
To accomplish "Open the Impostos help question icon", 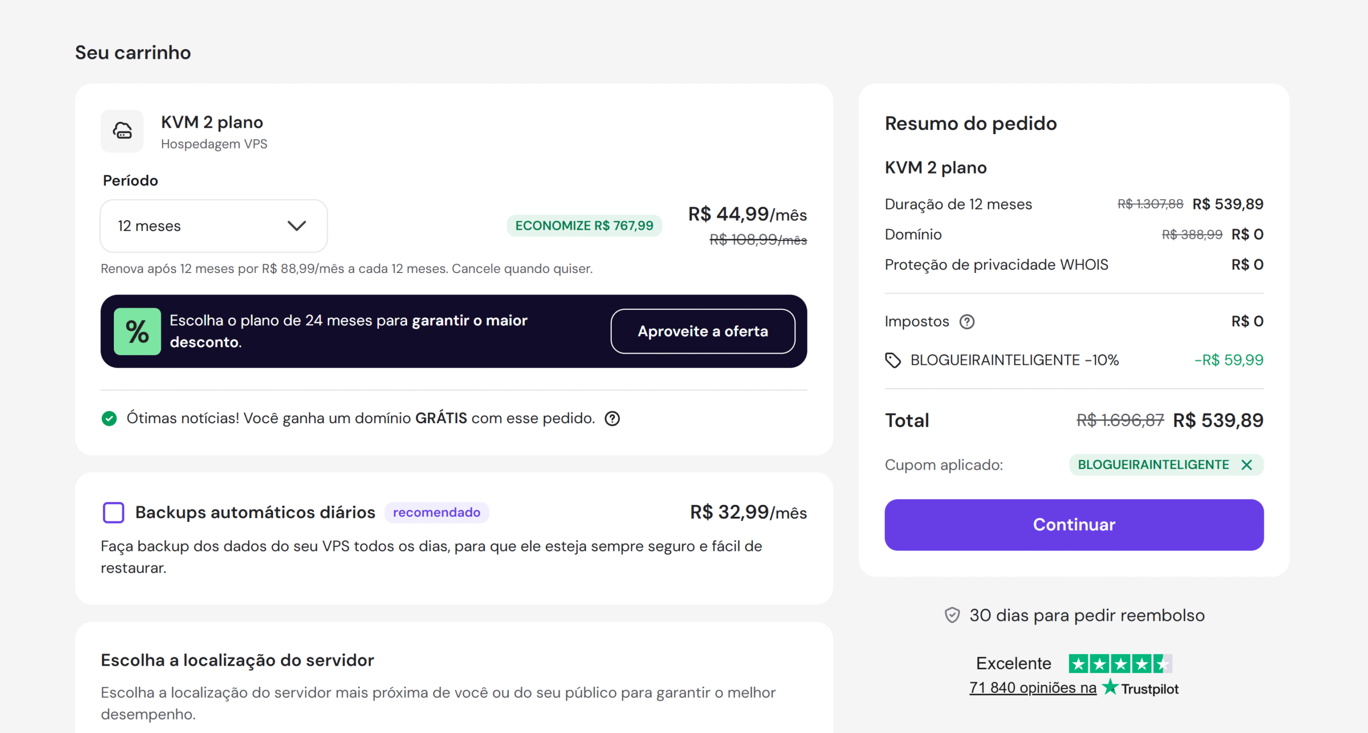I will pyautogui.click(x=967, y=322).
